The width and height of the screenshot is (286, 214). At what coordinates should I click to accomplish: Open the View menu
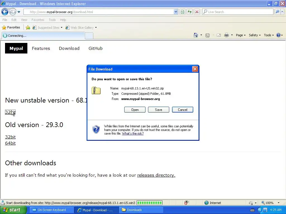click(24, 20)
